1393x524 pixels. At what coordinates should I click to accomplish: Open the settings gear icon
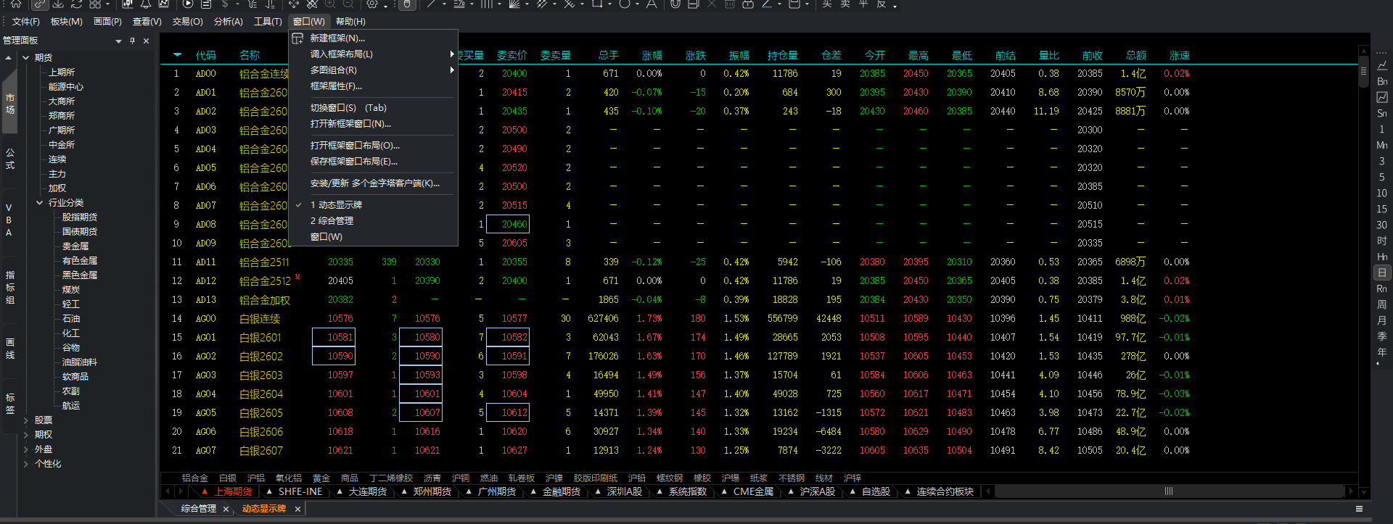coord(372,4)
